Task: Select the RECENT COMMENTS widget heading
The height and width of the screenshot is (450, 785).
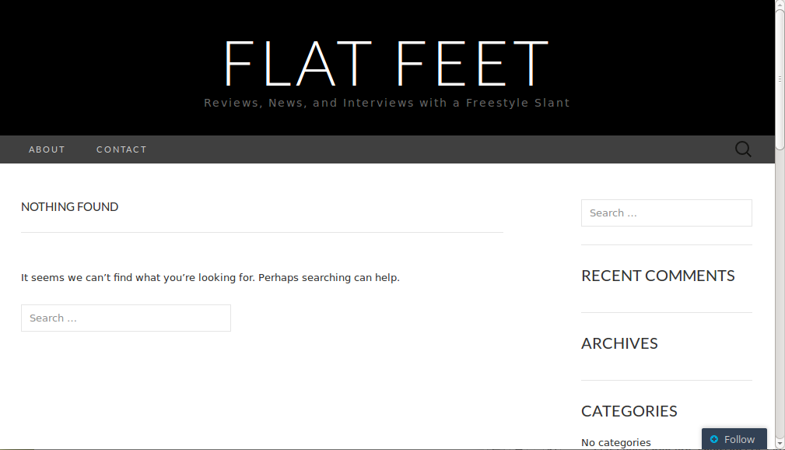Action: 657,276
